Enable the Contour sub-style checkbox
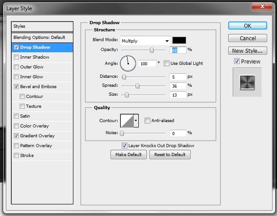Image resolution: width=277 pixels, height=216 pixels. [22, 97]
